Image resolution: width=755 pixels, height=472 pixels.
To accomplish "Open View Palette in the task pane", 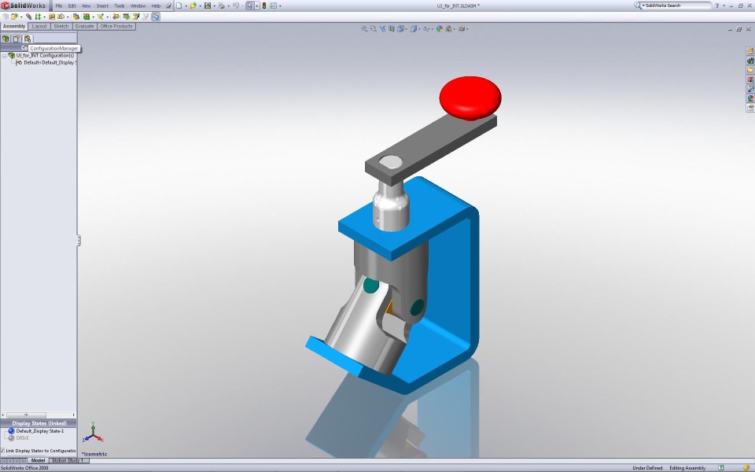I will [750, 89].
